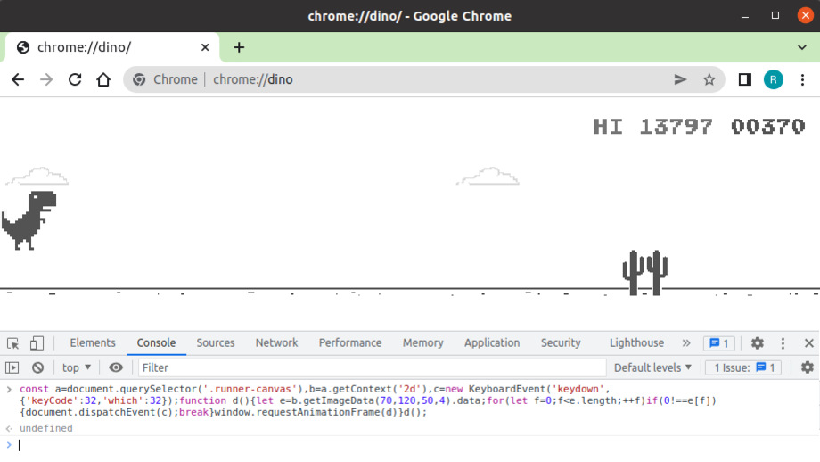Go back with the browser back arrow
Image resolution: width=820 pixels, height=462 pixels.
coord(18,79)
